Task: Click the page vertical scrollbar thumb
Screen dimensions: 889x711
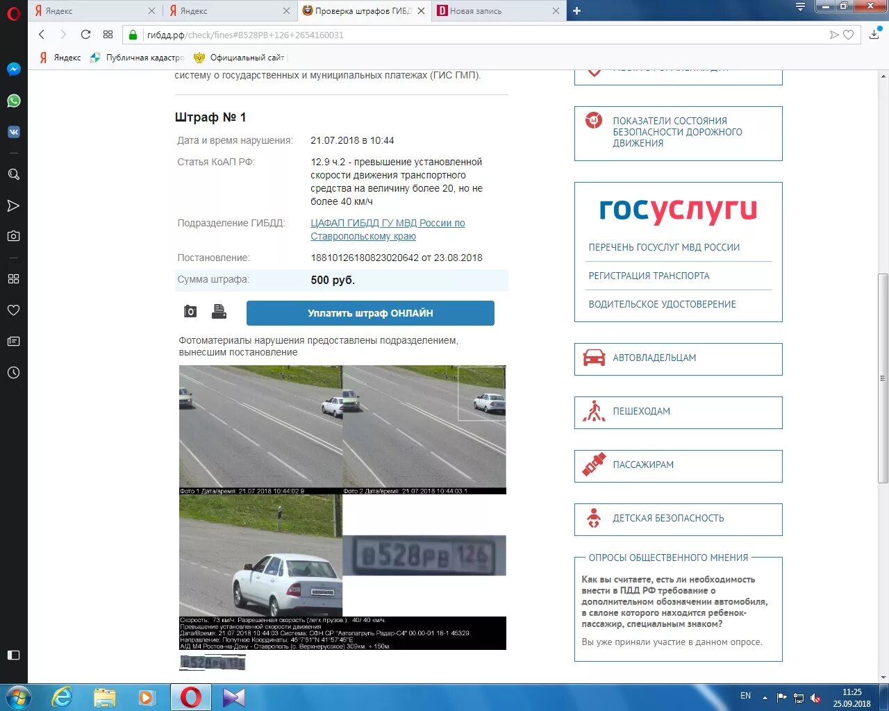Action: (x=883, y=378)
